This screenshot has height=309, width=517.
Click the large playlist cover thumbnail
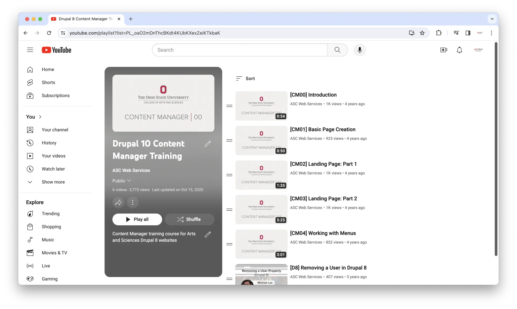point(163,103)
